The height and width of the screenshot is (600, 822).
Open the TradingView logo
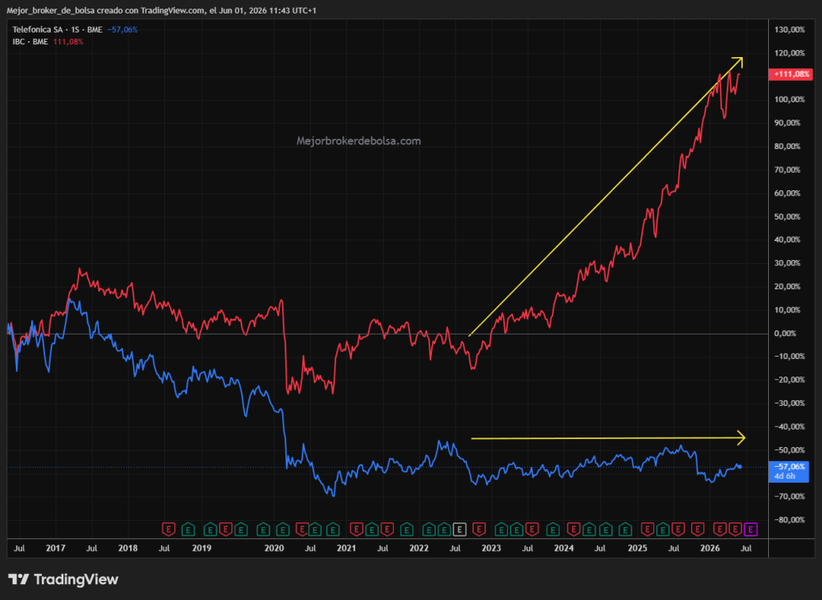tap(63, 579)
